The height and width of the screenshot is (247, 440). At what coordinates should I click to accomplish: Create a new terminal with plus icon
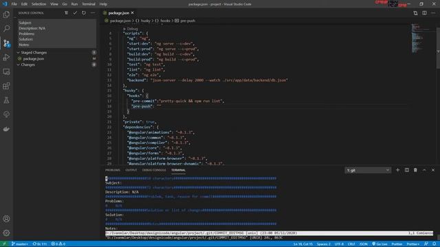pyautogui.click(x=397, y=170)
